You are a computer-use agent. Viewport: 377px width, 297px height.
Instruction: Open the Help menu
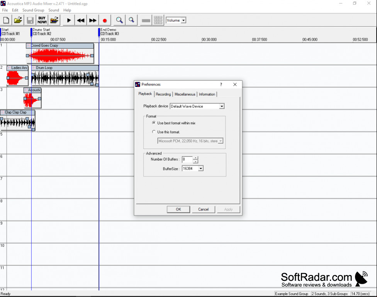point(67,10)
